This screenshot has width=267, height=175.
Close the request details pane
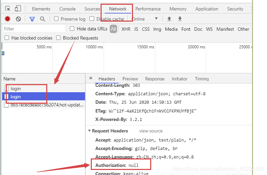91,78
